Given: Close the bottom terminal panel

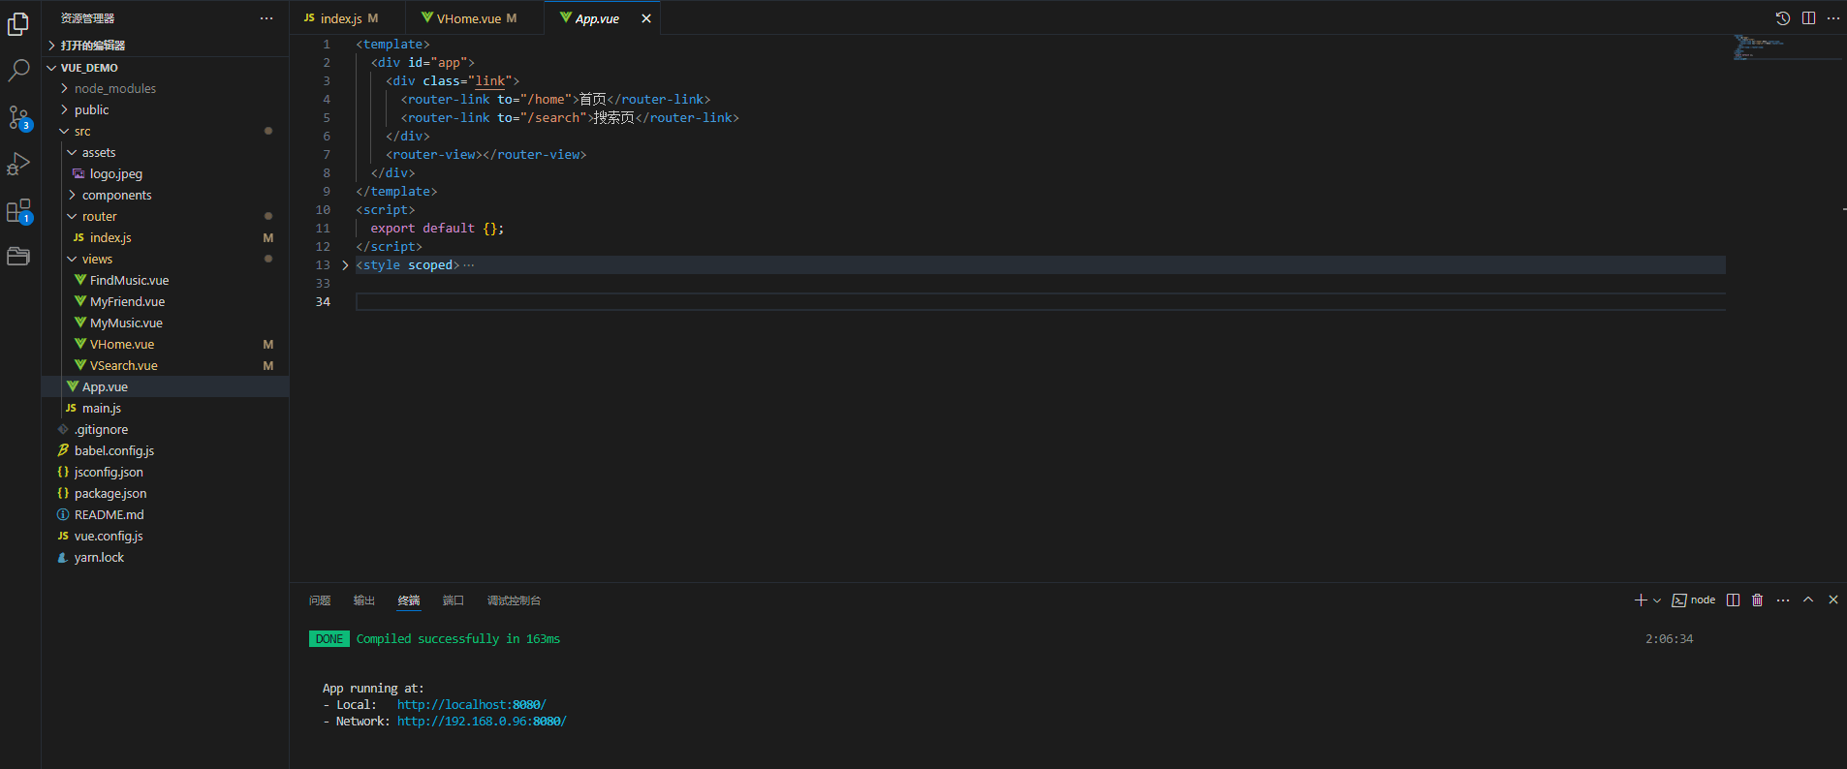Looking at the screenshot, I should [x=1833, y=600].
